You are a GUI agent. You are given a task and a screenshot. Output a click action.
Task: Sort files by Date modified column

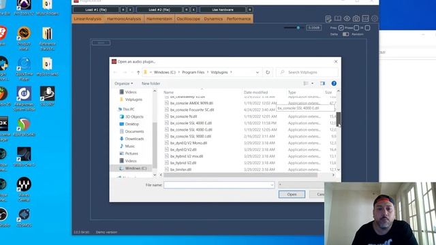(256, 93)
